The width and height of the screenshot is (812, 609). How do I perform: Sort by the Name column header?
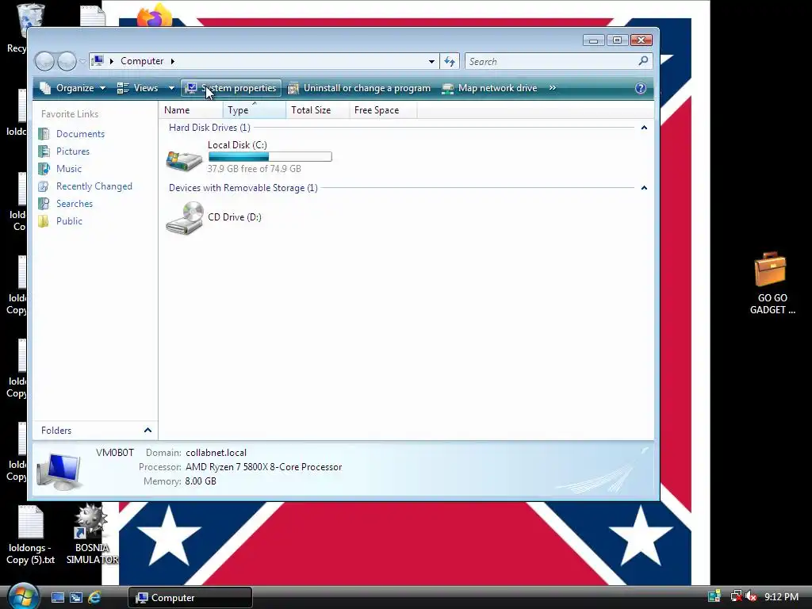pyautogui.click(x=192, y=109)
